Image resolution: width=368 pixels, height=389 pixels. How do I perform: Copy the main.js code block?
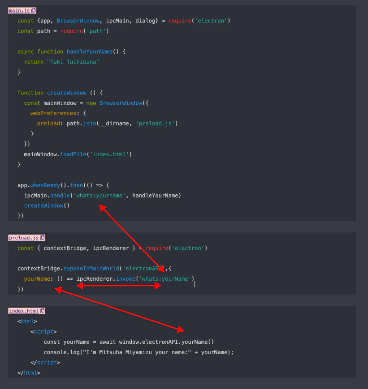[34, 10]
